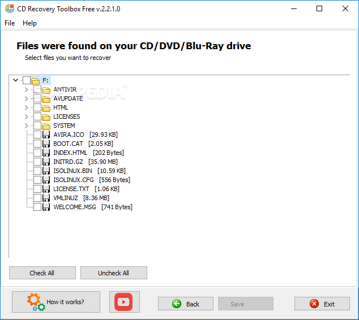
Task: Click the INDEX.HTML file disk icon
Action: tap(46, 153)
